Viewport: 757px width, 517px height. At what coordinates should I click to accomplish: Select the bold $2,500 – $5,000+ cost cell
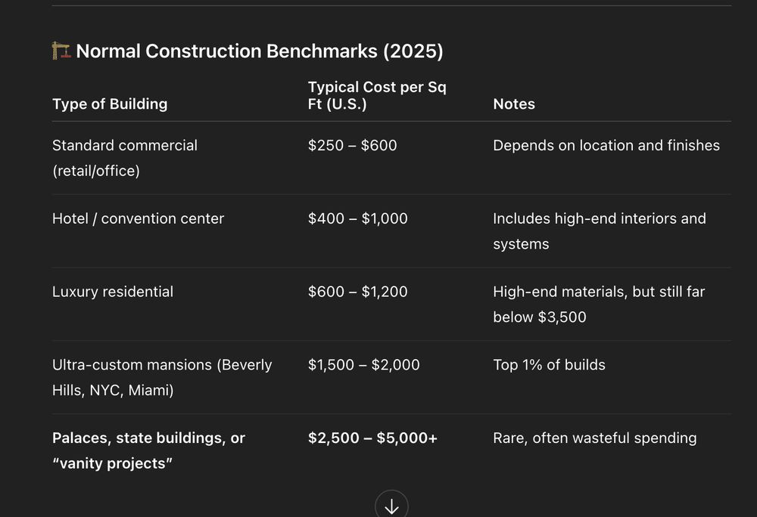tap(372, 438)
